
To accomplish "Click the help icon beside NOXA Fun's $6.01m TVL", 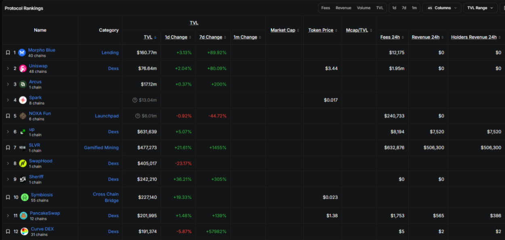I will click(138, 116).
